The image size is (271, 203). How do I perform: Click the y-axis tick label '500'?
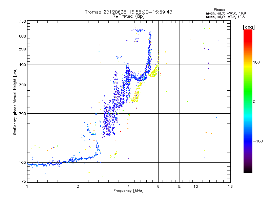click(22, 49)
